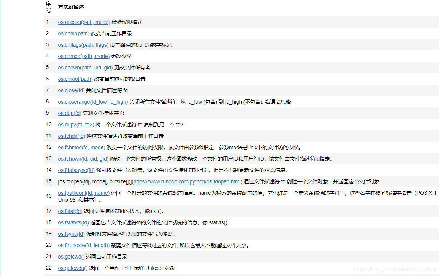This screenshot has width=439, height=276.
Task: Open the os.chflags(path, flags) link
Action: pos(83,45)
